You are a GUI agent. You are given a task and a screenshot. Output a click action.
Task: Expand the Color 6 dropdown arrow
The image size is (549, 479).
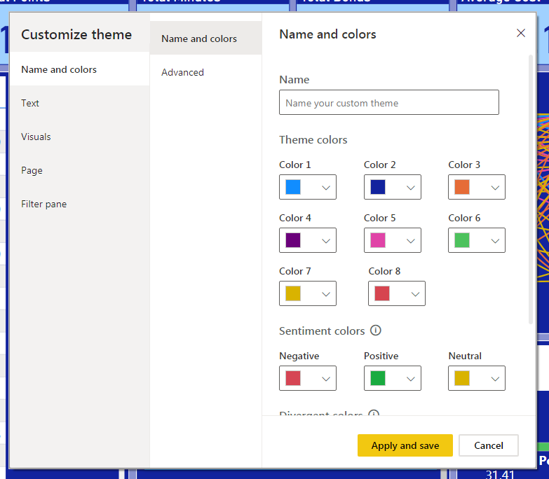pos(495,241)
